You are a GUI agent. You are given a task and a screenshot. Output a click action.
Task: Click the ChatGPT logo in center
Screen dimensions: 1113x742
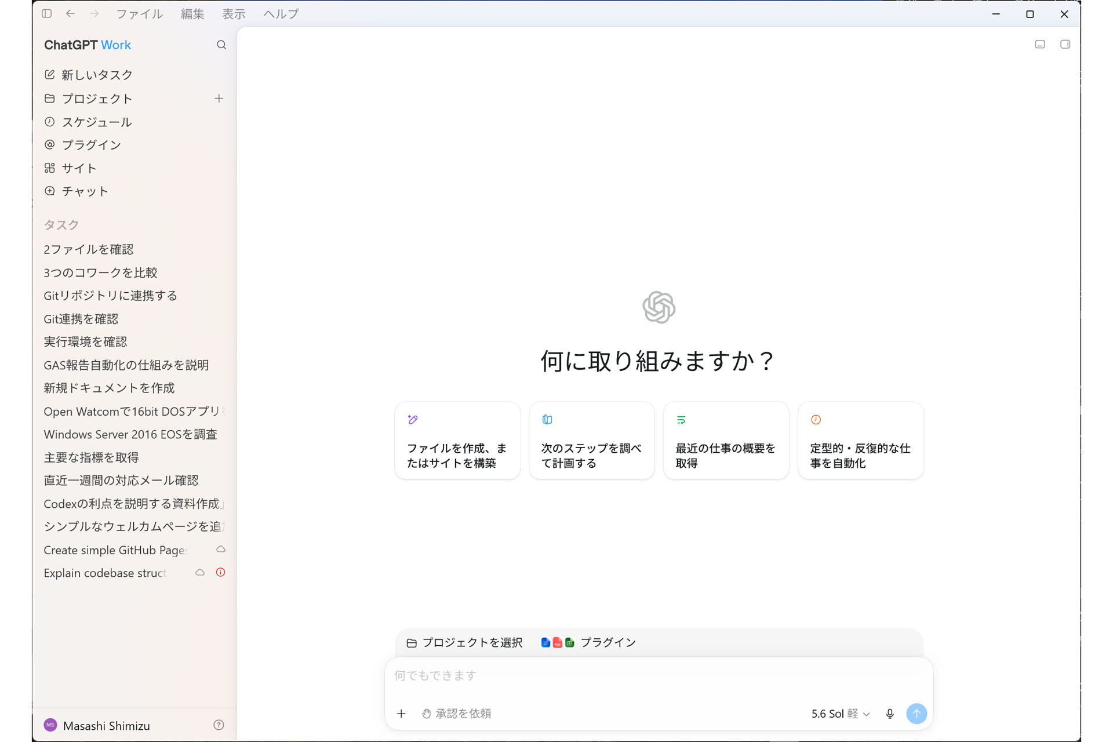tap(659, 307)
